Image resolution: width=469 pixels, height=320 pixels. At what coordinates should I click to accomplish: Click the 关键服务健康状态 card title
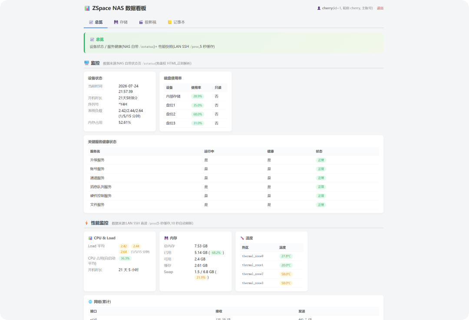102,142
